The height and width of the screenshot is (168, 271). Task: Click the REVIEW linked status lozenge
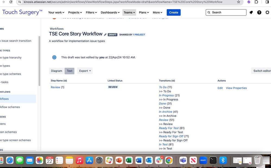[113, 87]
